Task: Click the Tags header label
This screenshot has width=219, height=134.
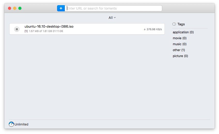Action: coord(181,24)
